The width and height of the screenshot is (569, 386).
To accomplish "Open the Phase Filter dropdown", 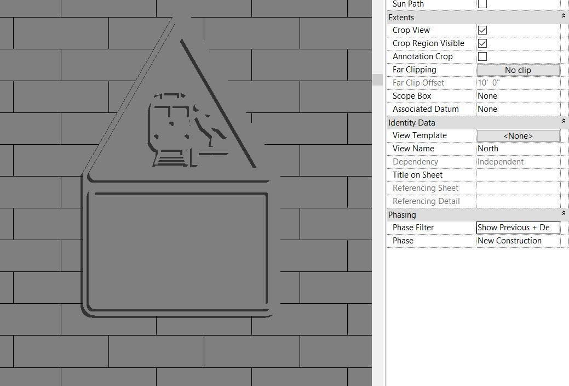I will pos(518,228).
